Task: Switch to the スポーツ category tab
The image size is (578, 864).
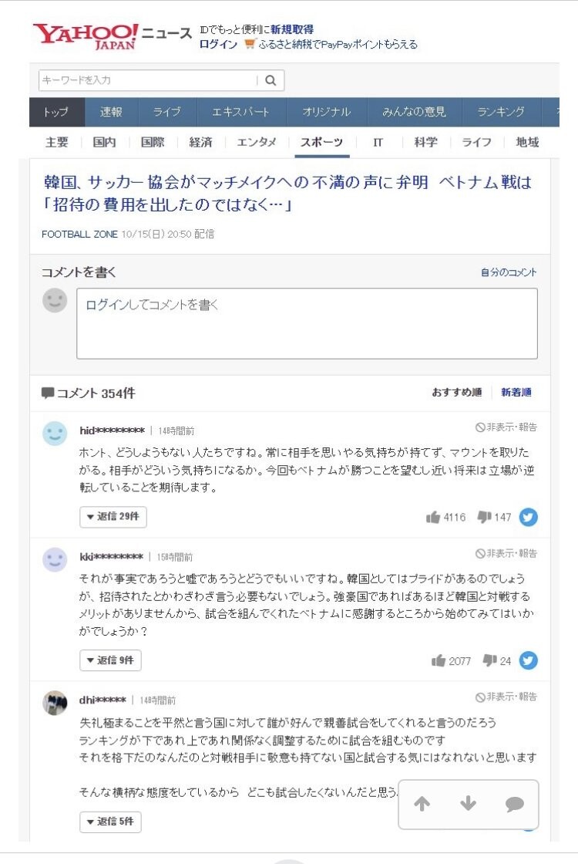Action: point(321,142)
